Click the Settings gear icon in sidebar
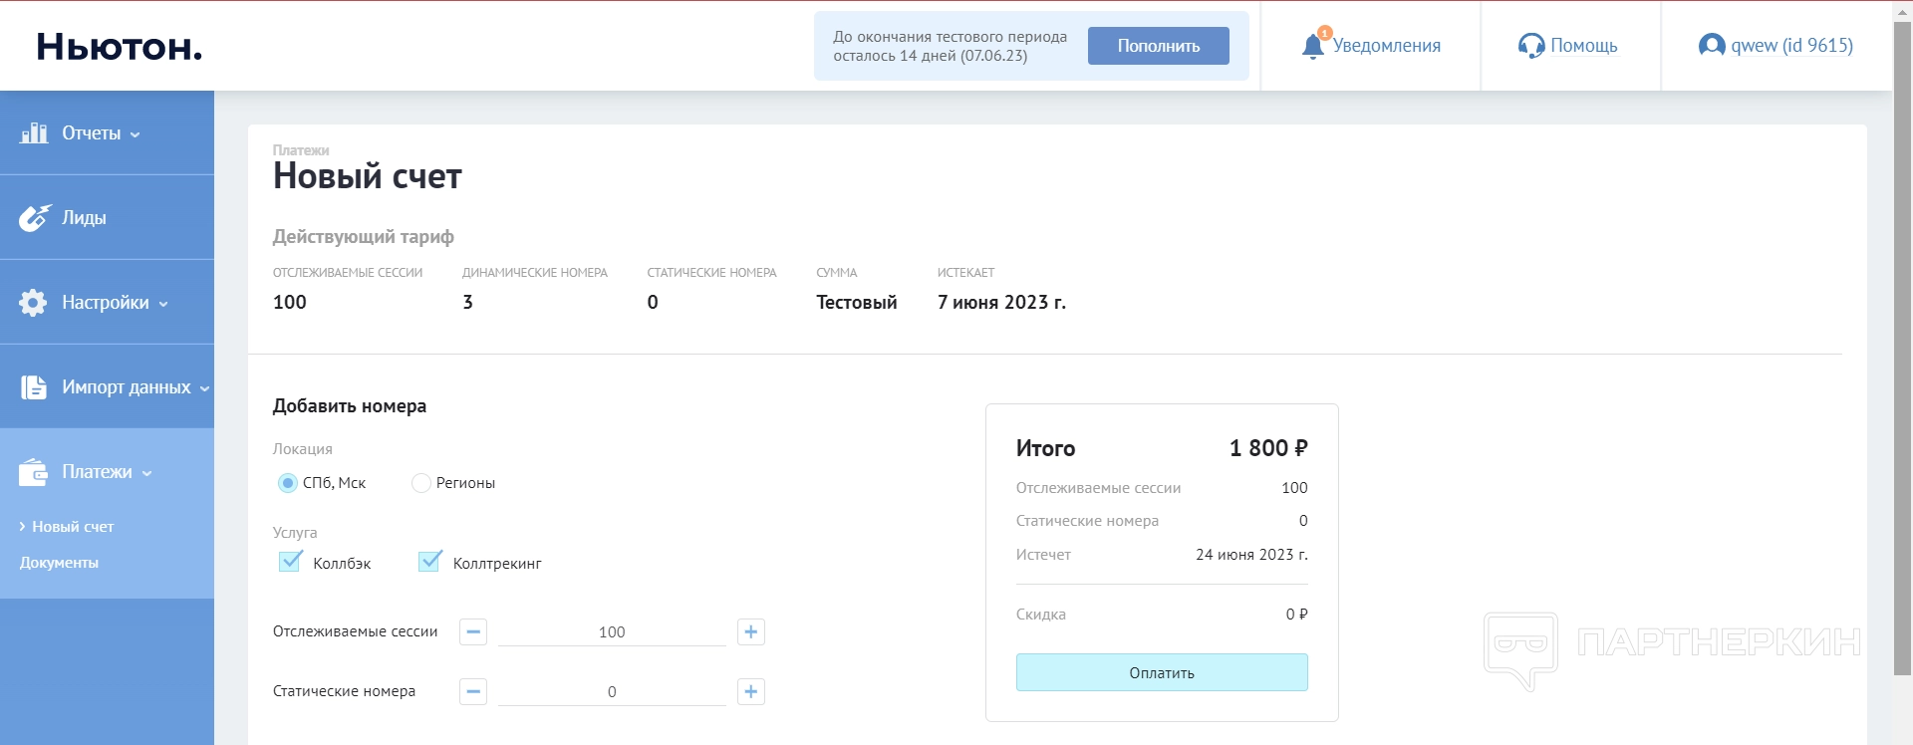This screenshot has width=1913, height=745. pos(33,303)
